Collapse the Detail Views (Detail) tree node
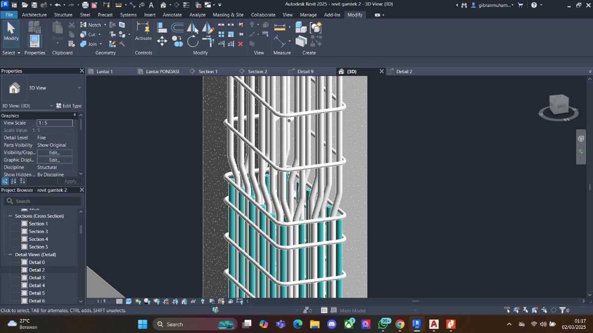 pos(10,254)
